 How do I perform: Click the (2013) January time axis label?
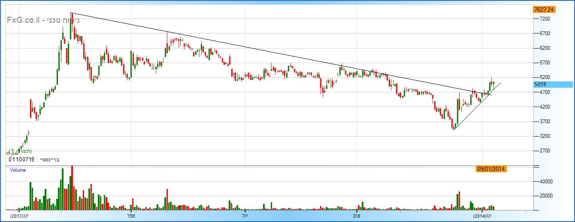pos(19,216)
